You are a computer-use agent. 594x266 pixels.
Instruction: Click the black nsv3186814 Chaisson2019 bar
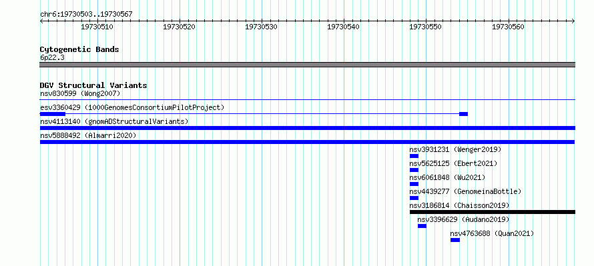493,212
